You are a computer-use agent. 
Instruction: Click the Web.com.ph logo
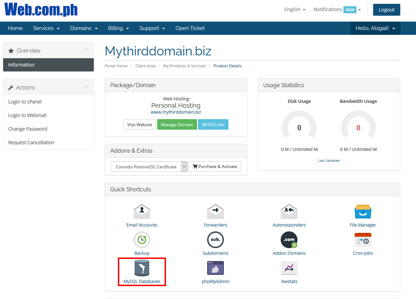pyautogui.click(x=41, y=9)
